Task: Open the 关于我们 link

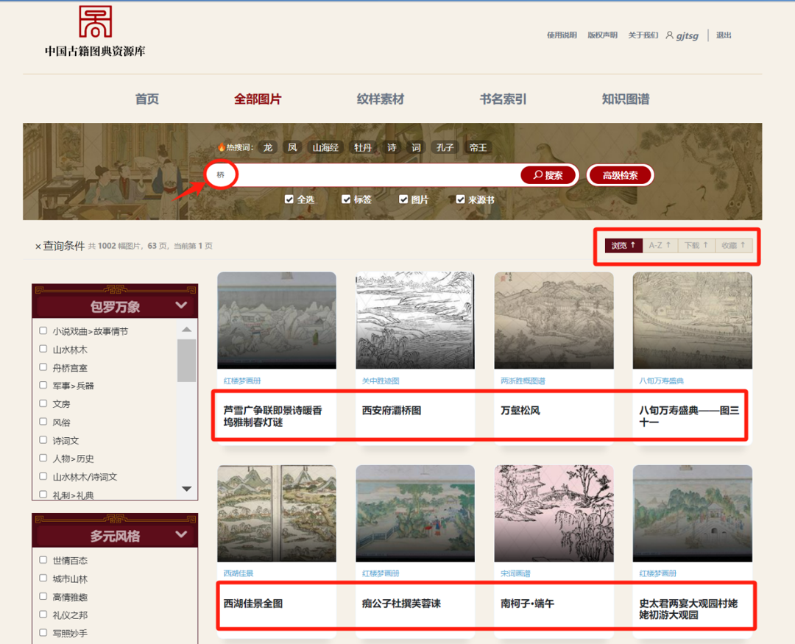Action: pos(643,35)
